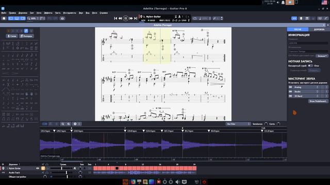Zoom in the audio waveform view

click(x=69, y=124)
